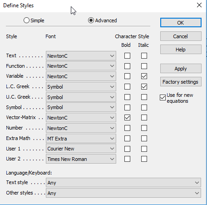Image resolution: width=207 pixels, height=205 pixels.
Task: Open the Extra Math font dropdown
Action: pos(81,139)
